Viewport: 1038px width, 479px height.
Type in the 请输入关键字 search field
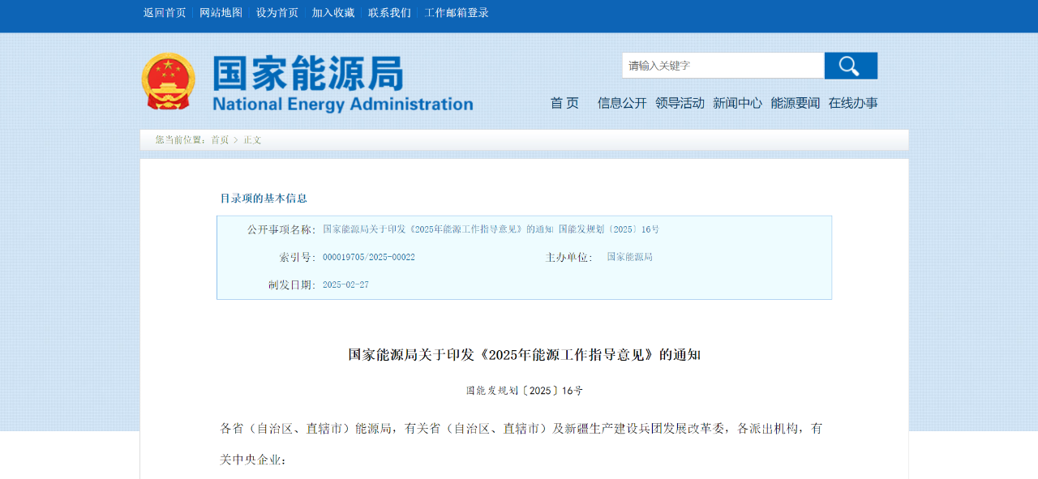pyautogui.click(x=722, y=66)
